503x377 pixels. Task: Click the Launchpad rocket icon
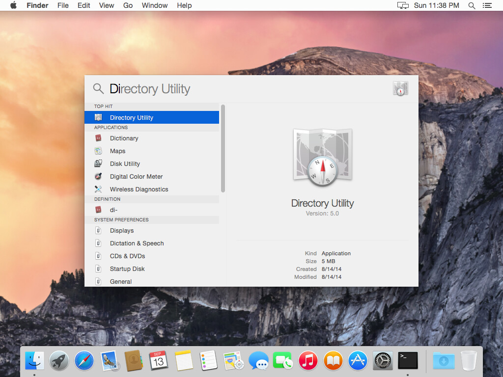[59, 360]
